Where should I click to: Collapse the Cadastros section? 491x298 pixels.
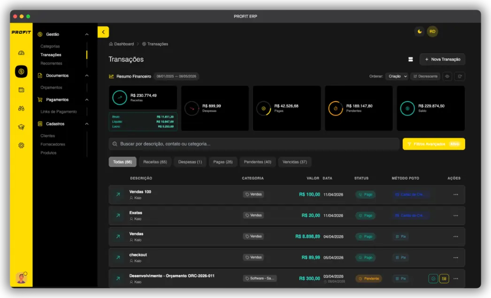(87, 123)
